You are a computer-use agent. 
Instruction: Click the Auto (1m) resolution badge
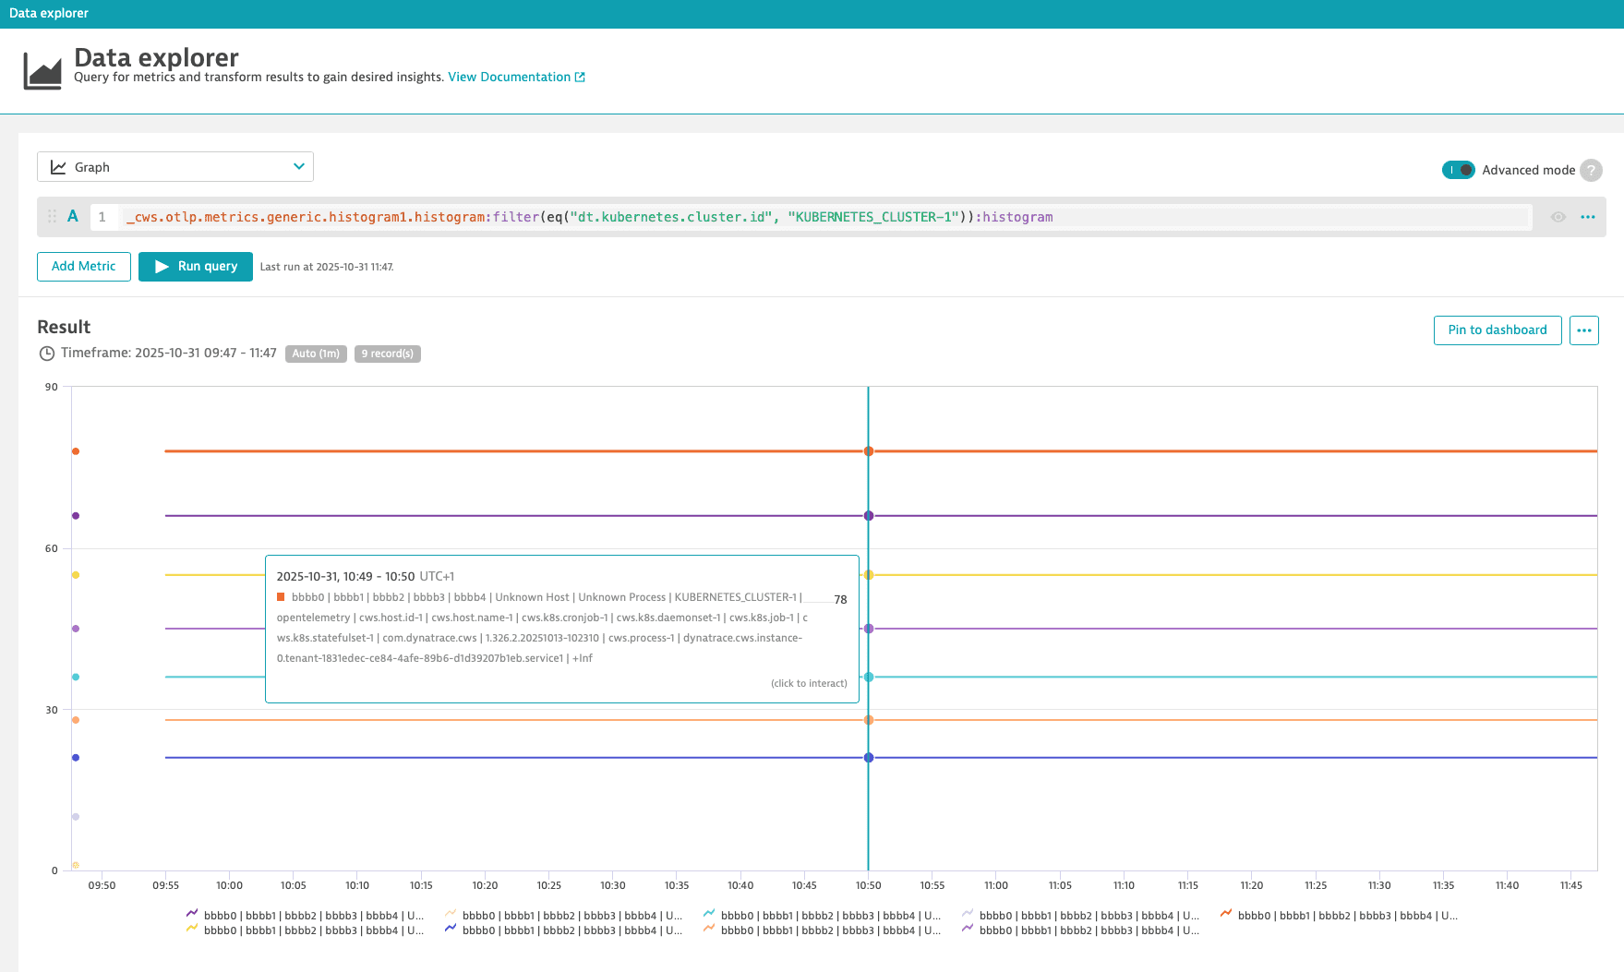(316, 354)
